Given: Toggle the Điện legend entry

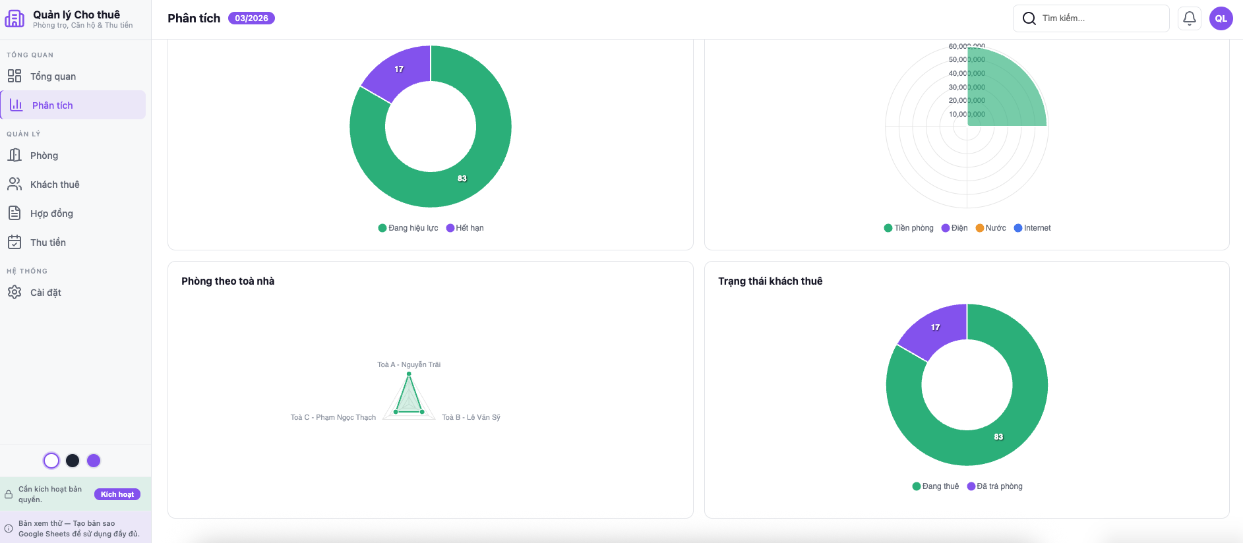Looking at the screenshot, I should 954,228.
